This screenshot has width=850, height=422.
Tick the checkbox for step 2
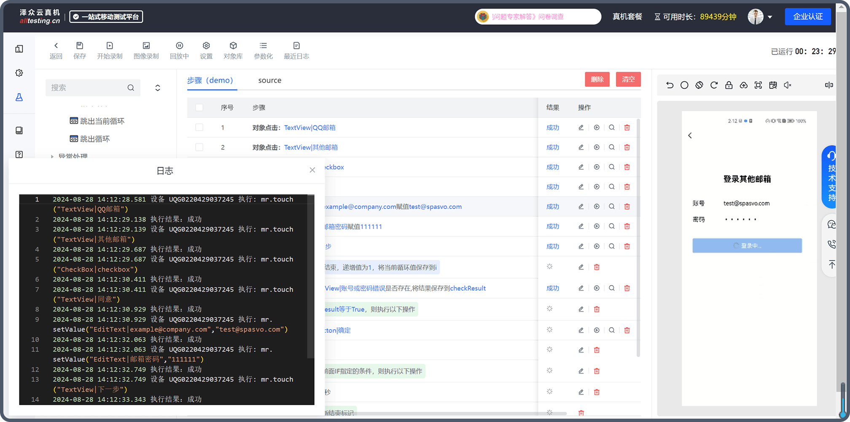[199, 147]
